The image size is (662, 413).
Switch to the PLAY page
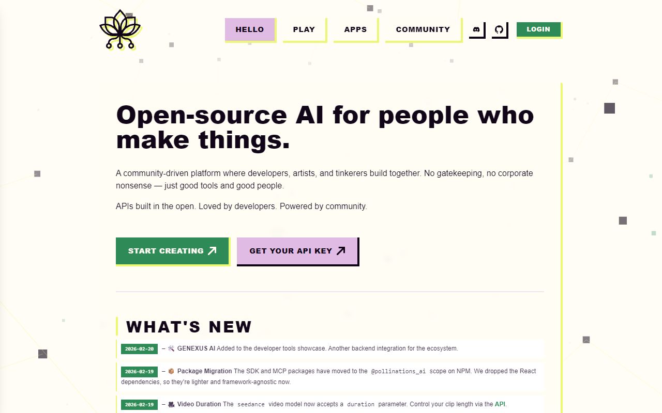pyautogui.click(x=304, y=29)
